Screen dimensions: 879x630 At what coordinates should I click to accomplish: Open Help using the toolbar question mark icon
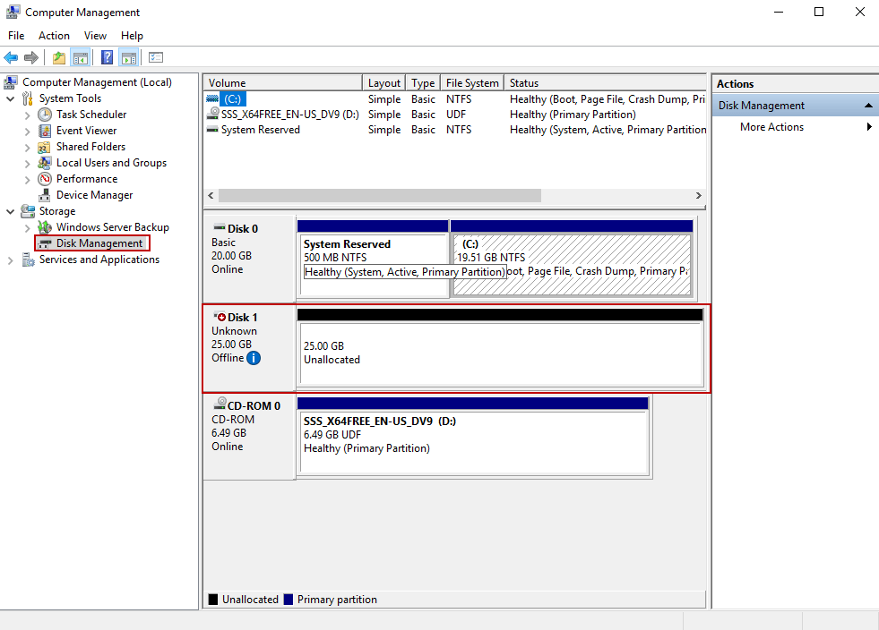point(105,56)
